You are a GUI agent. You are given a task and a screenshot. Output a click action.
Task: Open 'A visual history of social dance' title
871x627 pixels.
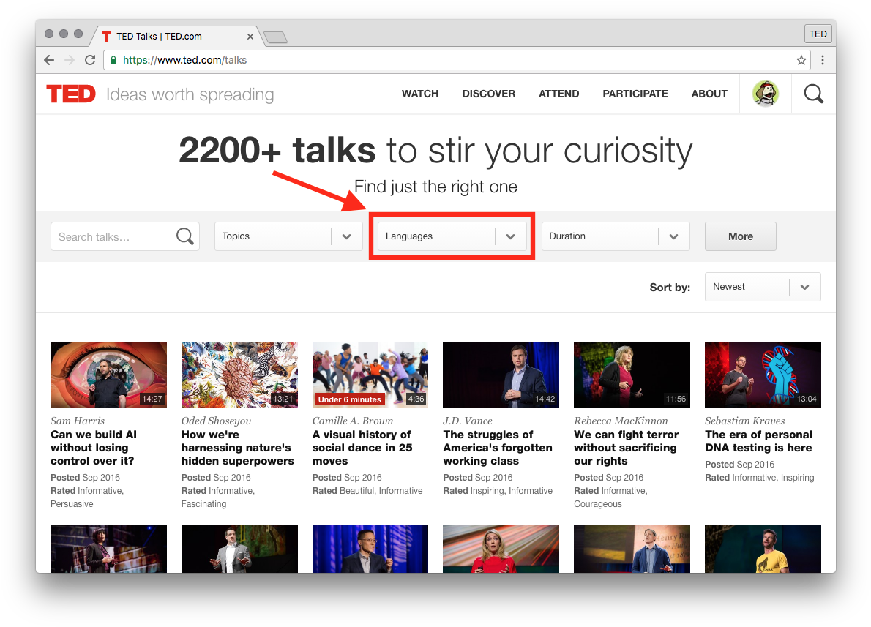tap(362, 448)
